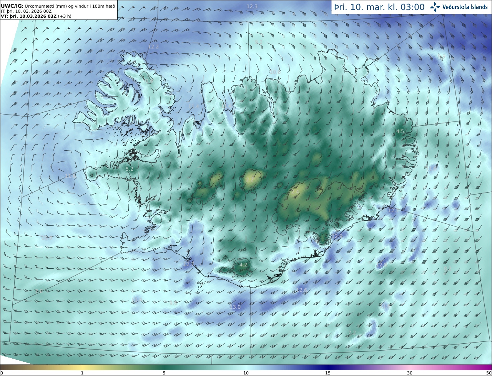Click the 5.2 value label on Snæfellsnes peninsula

[130, 169]
